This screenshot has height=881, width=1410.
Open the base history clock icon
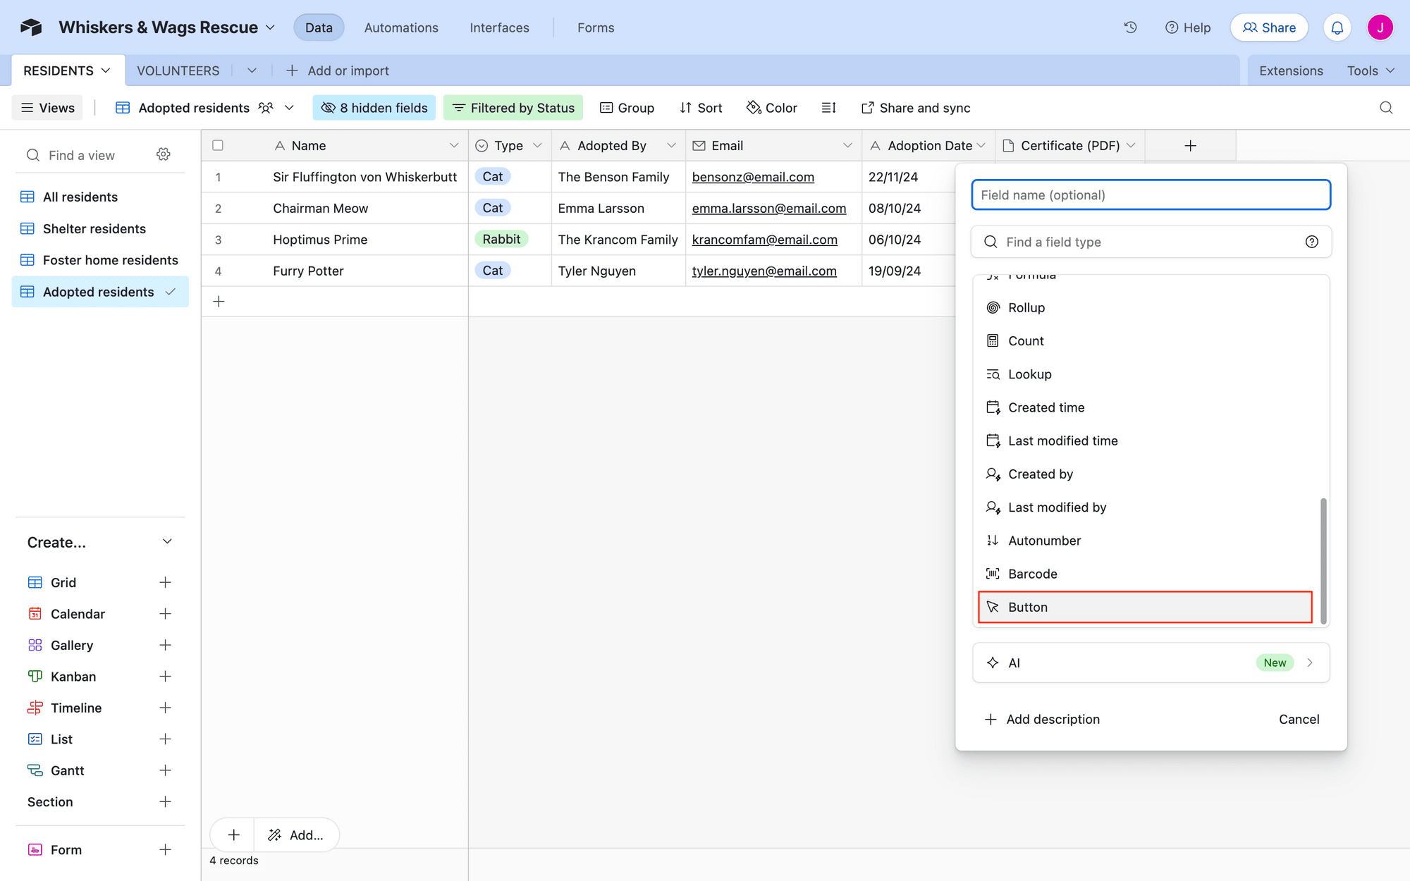tap(1130, 27)
